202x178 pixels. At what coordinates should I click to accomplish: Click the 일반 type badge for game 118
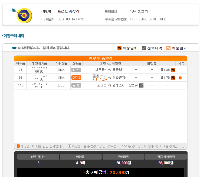tap(76, 85)
